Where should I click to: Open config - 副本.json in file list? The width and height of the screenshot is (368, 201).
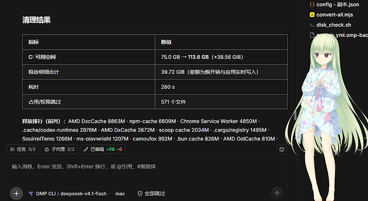338,4
